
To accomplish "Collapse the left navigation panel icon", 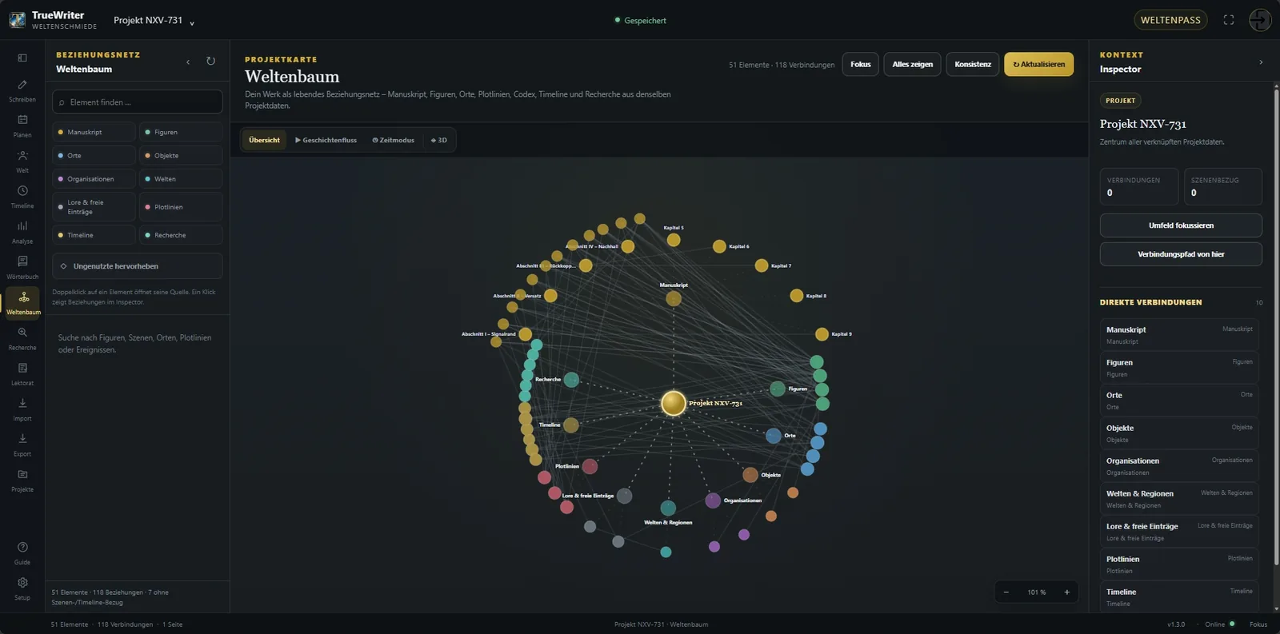I will click(22, 58).
